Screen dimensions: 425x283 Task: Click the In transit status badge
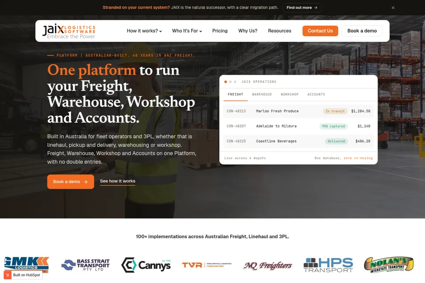click(x=335, y=111)
